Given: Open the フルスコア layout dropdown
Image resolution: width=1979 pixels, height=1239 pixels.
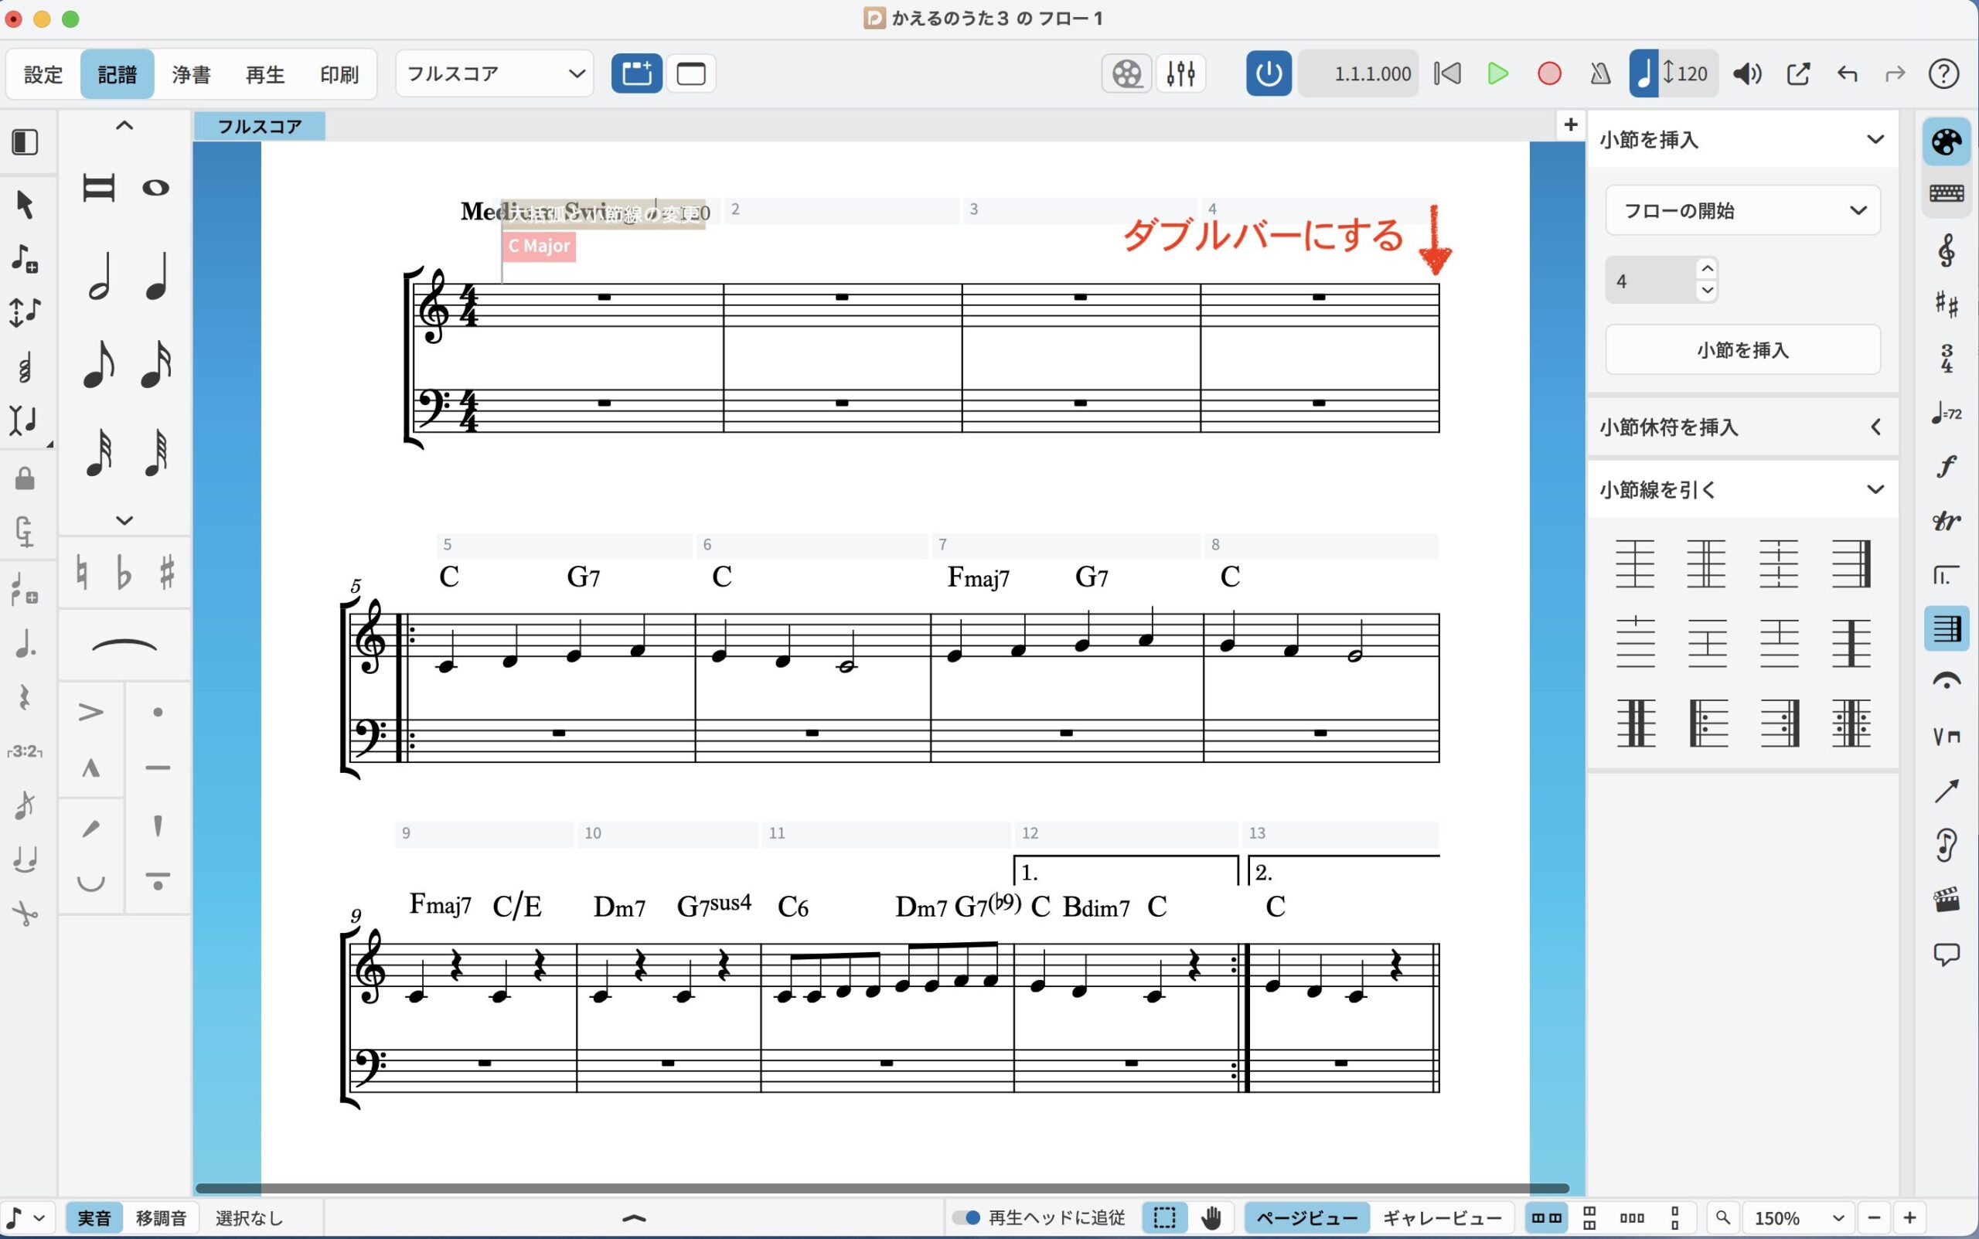Looking at the screenshot, I should tap(494, 73).
